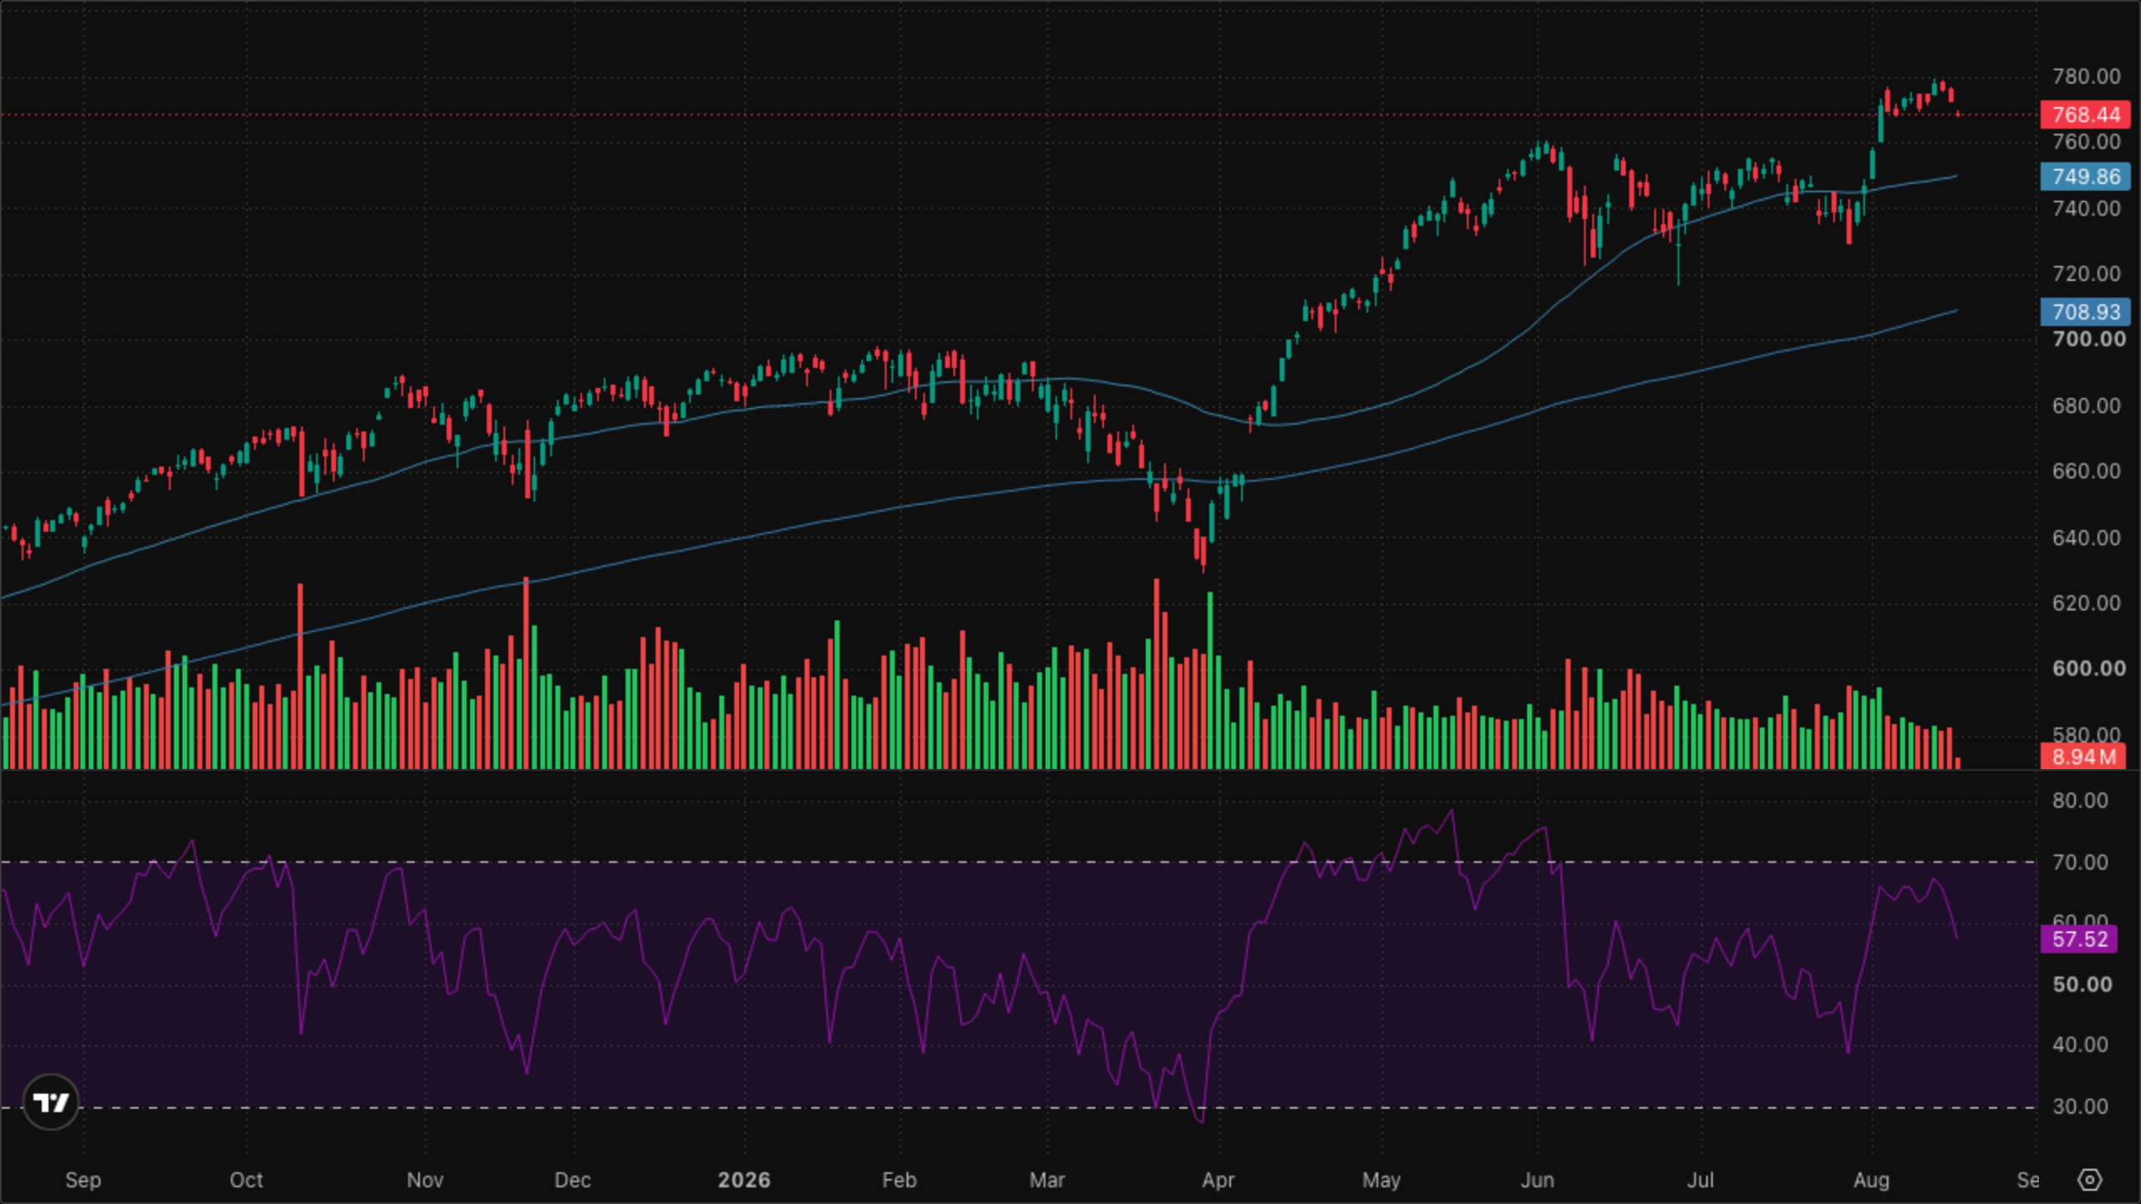Click the 660.00 price axis label

[x=2086, y=472]
